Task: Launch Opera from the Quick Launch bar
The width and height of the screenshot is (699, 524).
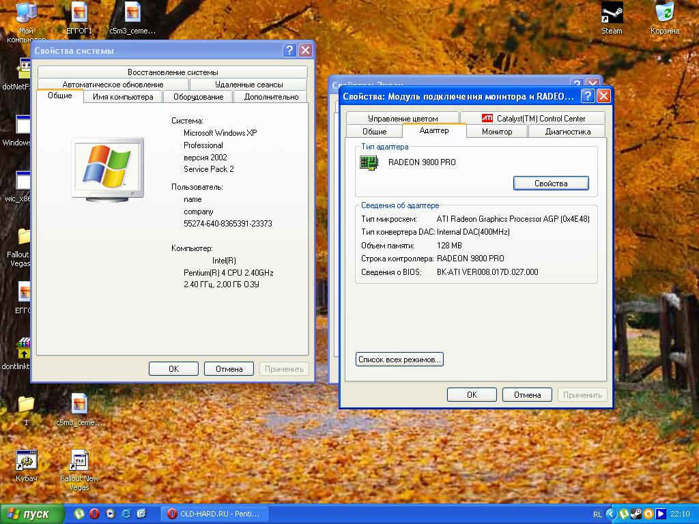Action: [x=94, y=514]
